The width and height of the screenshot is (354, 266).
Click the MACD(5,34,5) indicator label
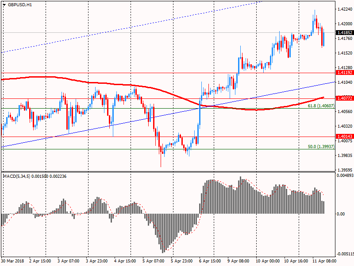click(x=16, y=176)
